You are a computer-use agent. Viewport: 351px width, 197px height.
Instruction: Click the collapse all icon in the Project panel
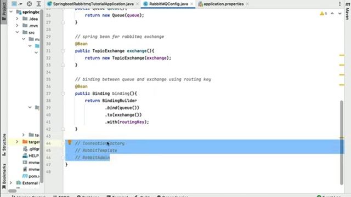(38, 4)
